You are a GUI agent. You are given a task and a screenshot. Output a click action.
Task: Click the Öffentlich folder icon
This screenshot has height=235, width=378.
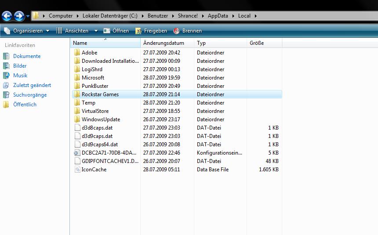tap(6, 105)
